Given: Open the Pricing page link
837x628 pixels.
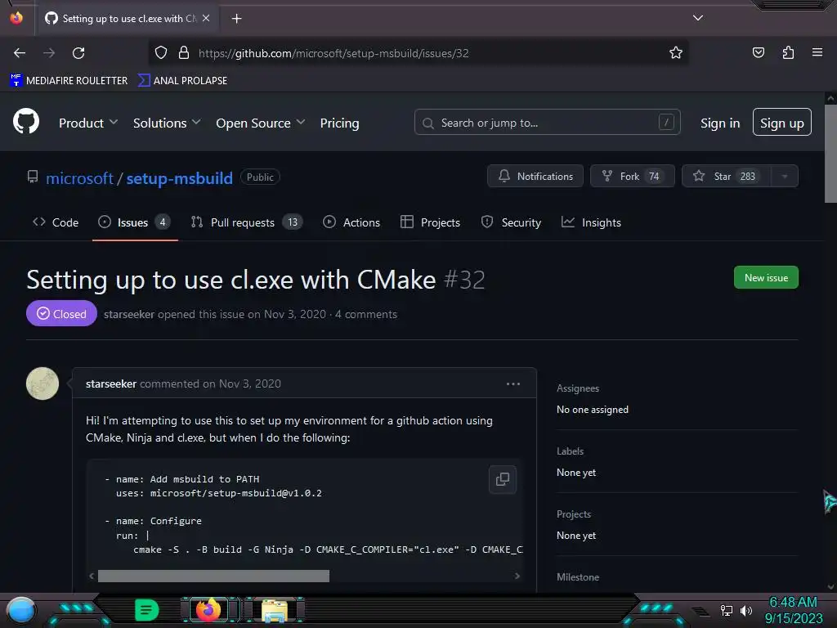Looking at the screenshot, I should coord(339,123).
